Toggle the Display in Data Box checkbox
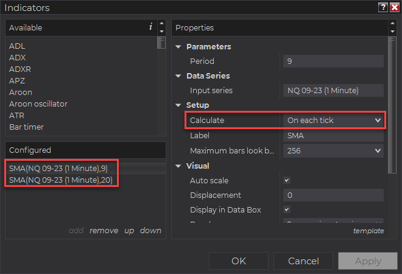The width and height of the screenshot is (402, 274). click(287, 210)
